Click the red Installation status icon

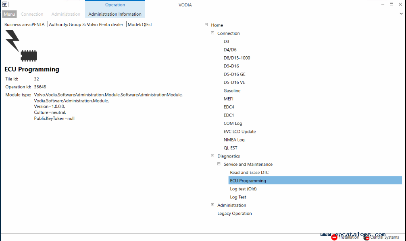pyautogui.click(x=334, y=237)
